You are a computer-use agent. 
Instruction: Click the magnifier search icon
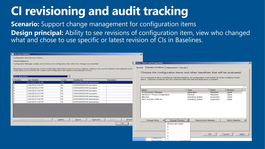point(244,87)
